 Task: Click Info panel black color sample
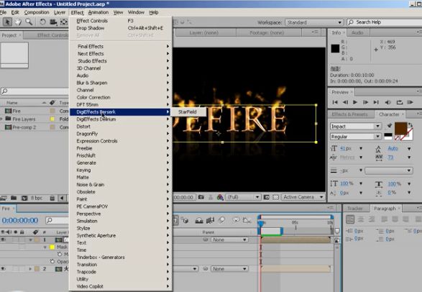(335, 48)
